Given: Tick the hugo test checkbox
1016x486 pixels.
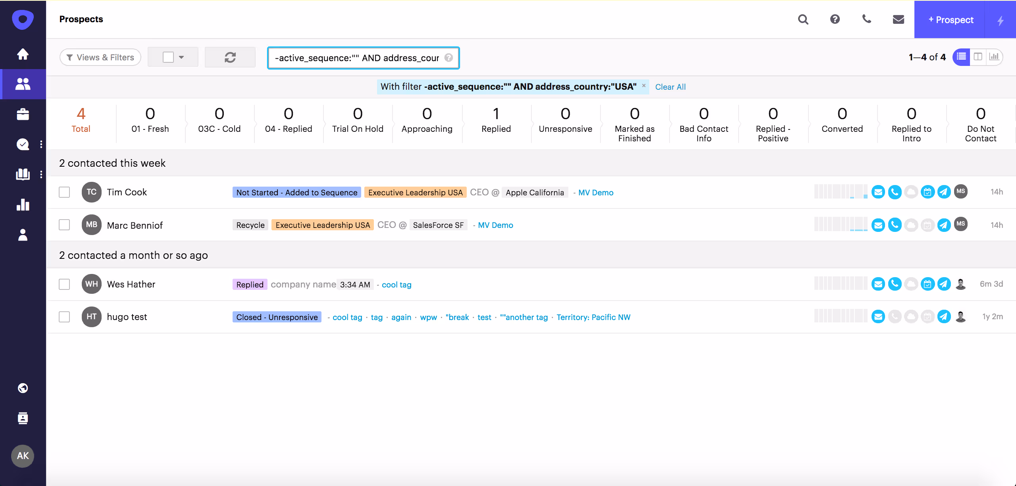Looking at the screenshot, I should point(64,317).
